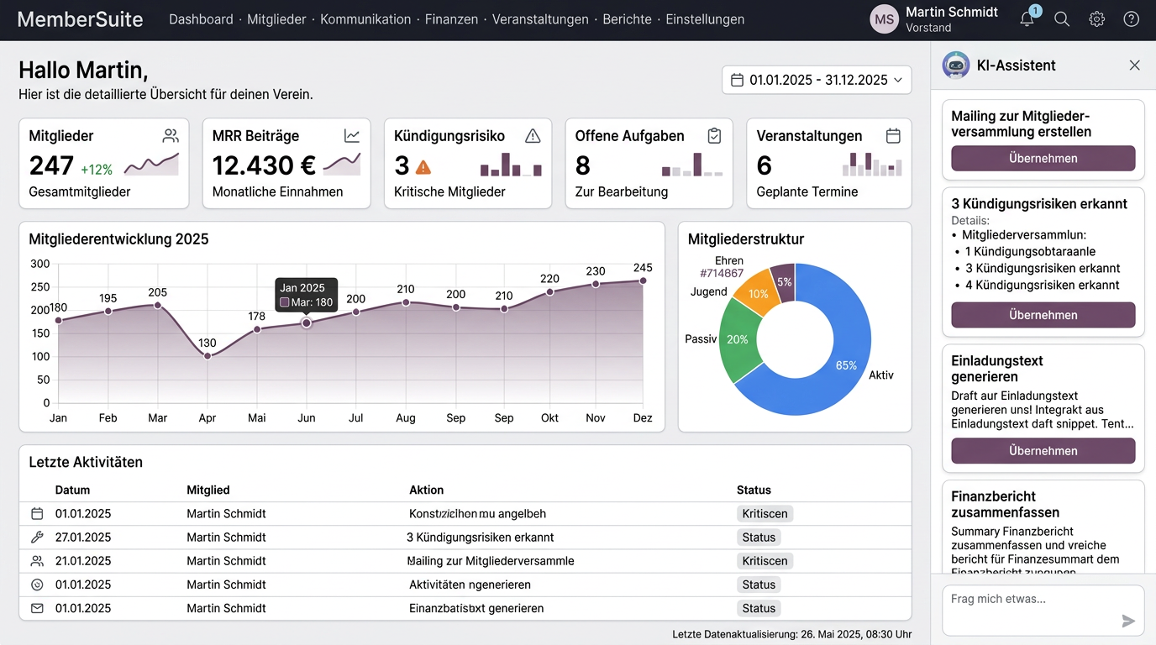This screenshot has width=1156, height=645.
Task: Click Status badge in 3 Kündigungsrisiken erkannt row
Action: [x=759, y=537]
